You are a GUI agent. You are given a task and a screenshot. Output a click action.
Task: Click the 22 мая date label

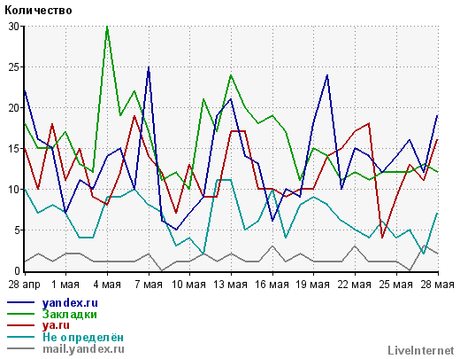(x=355, y=285)
